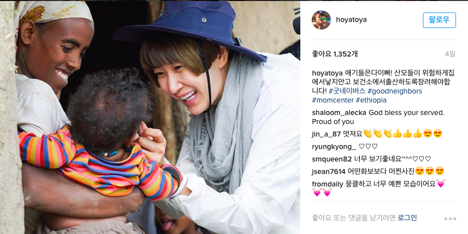
Task: Open commenter jsean7614's profile
Action: pos(329,171)
